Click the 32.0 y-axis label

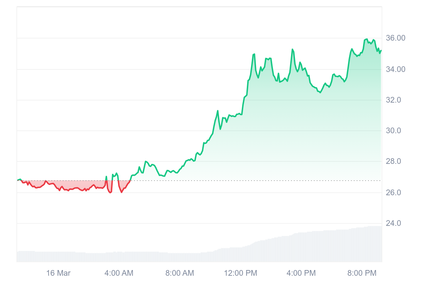[394, 100]
